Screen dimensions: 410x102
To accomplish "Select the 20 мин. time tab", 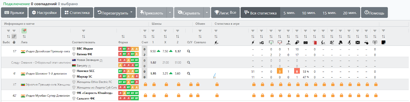I will coord(350,12).
